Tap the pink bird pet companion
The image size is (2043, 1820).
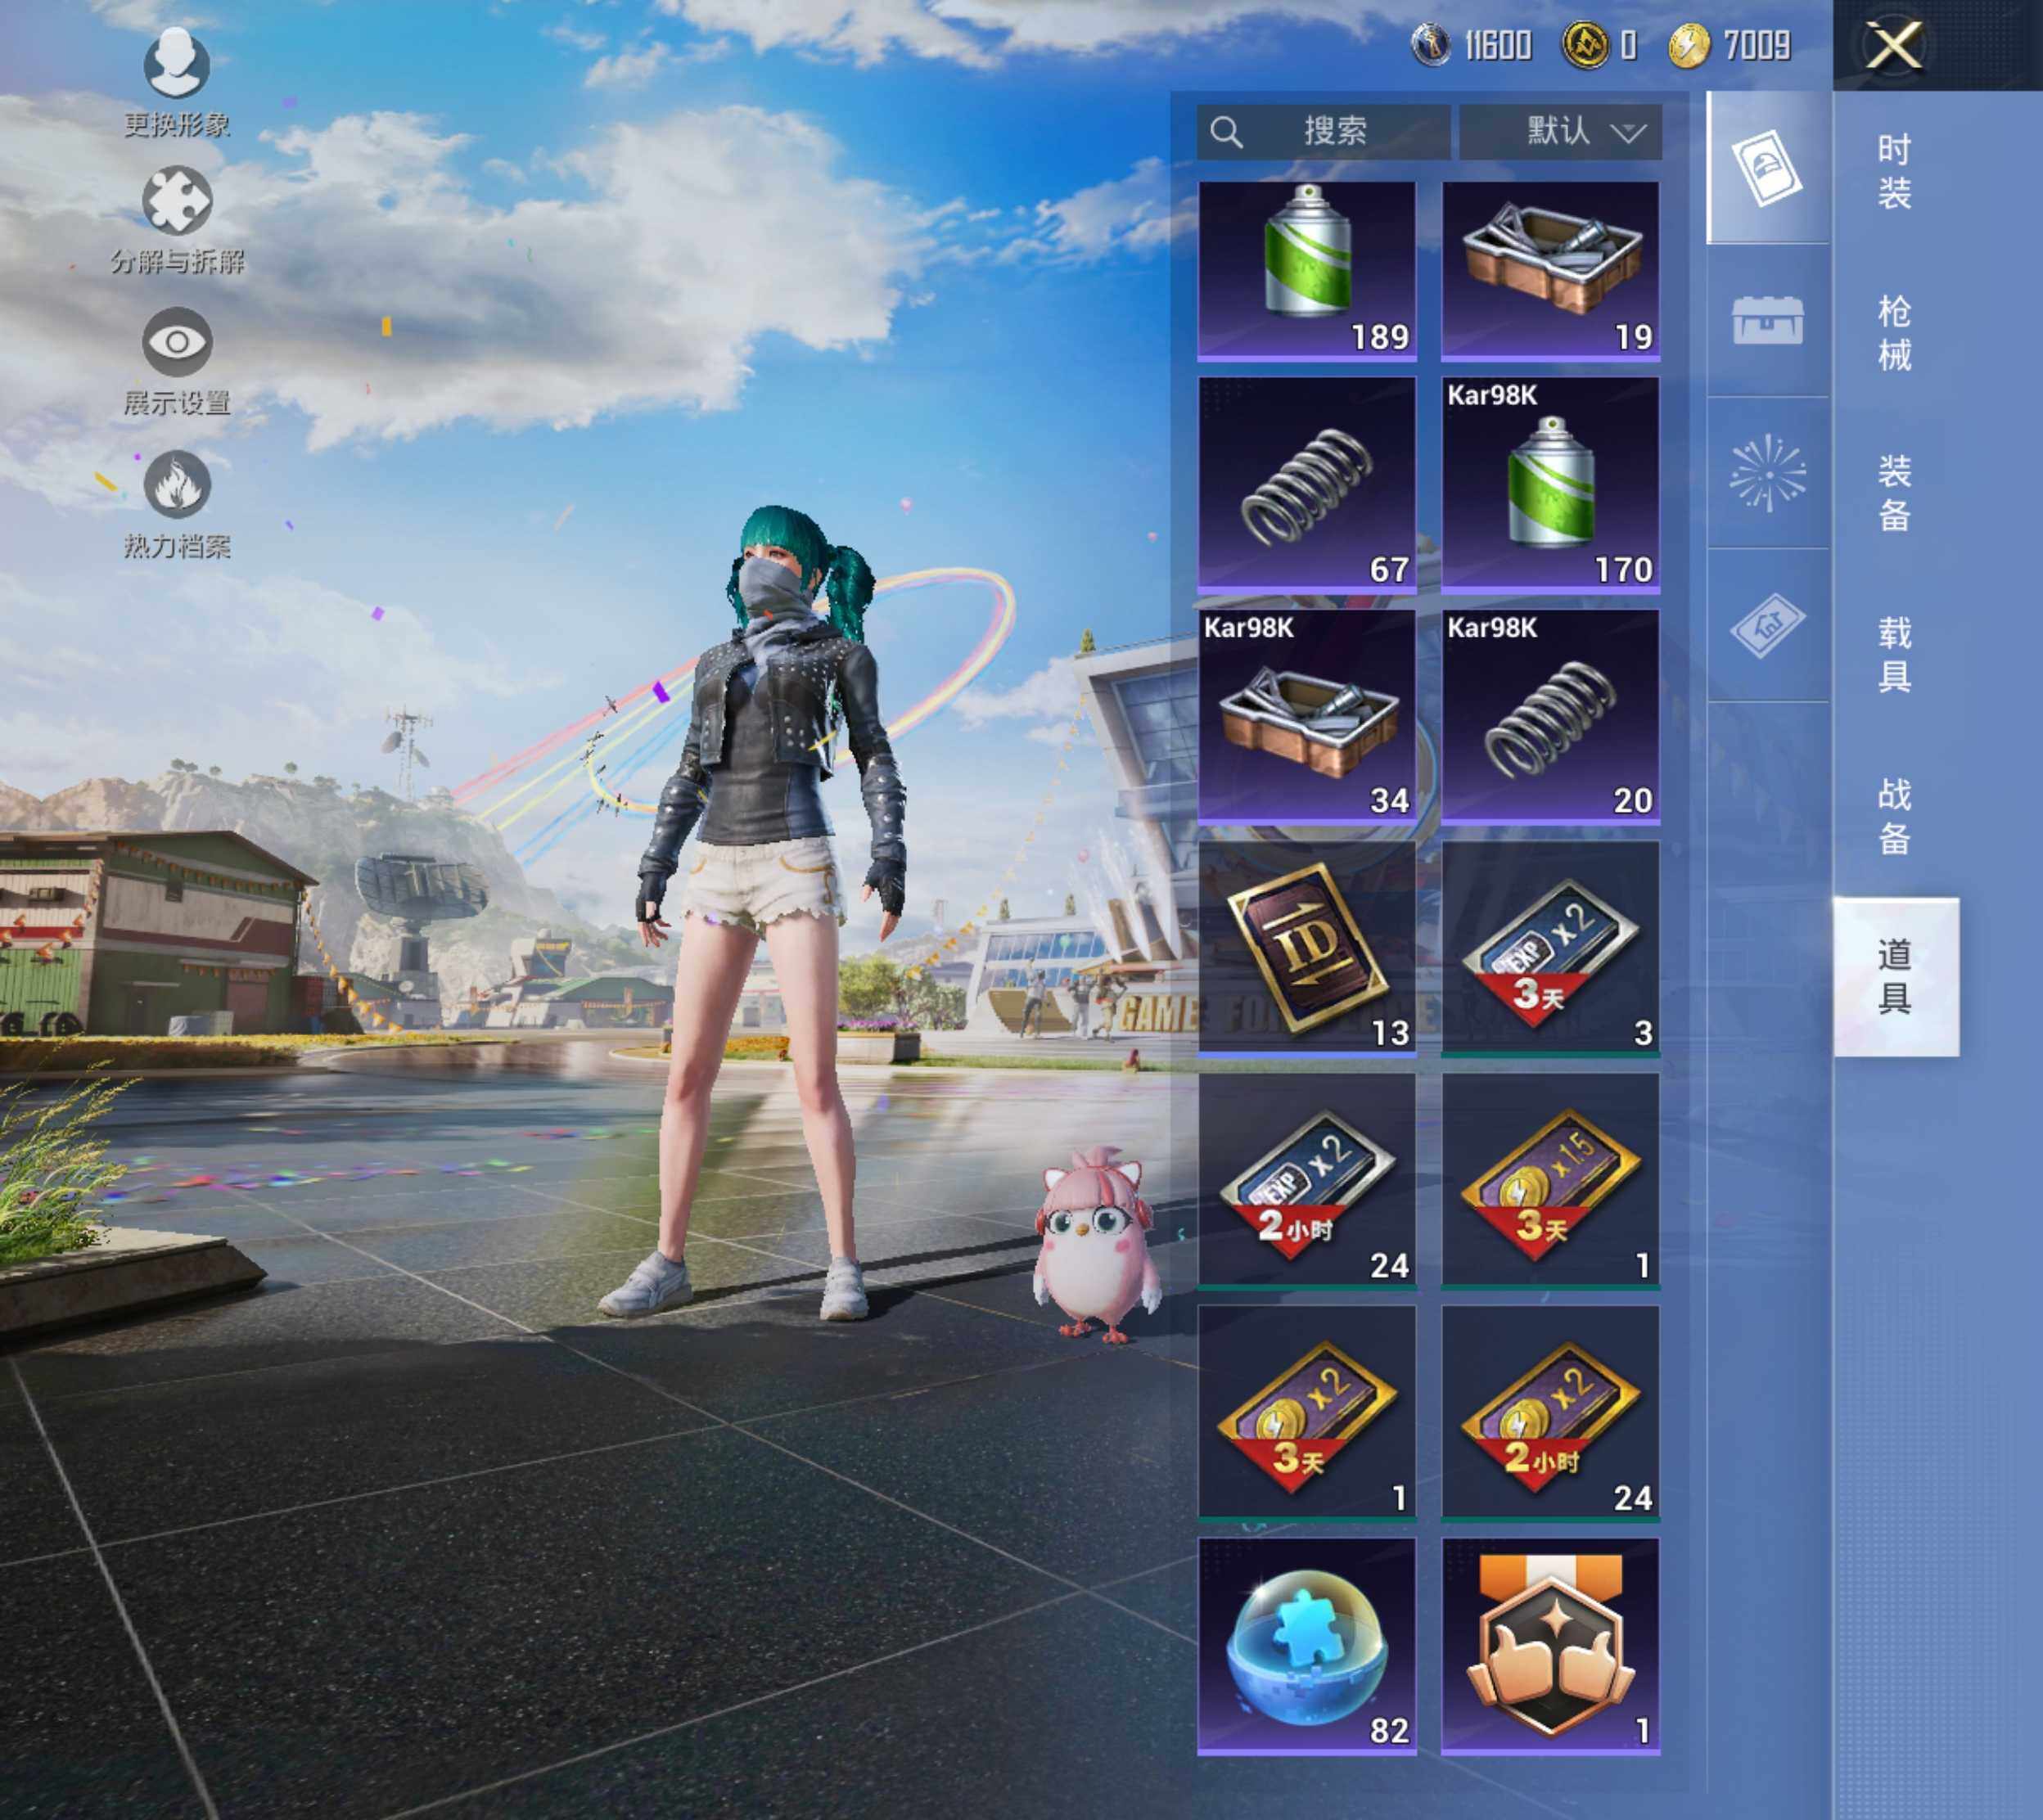pyautogui.click(x=1097, y=1243)
